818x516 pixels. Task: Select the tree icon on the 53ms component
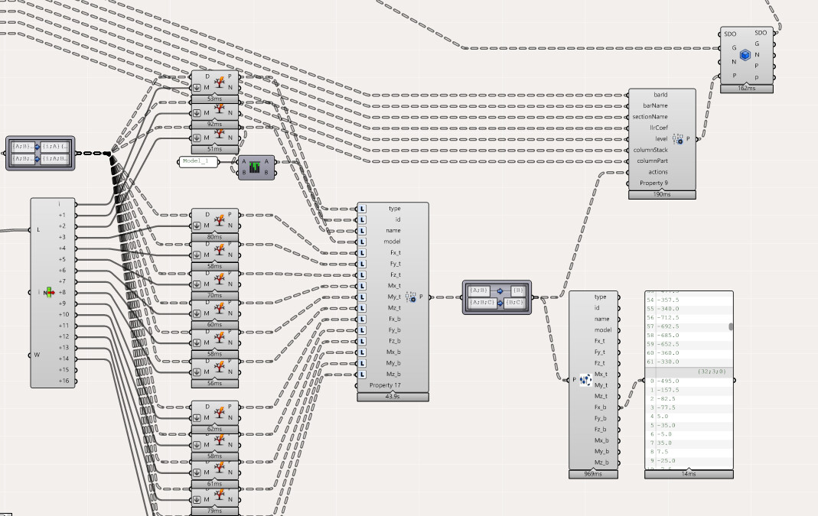[219, 82]
